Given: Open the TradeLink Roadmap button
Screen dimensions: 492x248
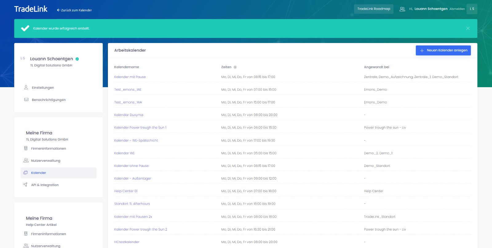Looking at the screenshot, I should (x=374, y=9).
